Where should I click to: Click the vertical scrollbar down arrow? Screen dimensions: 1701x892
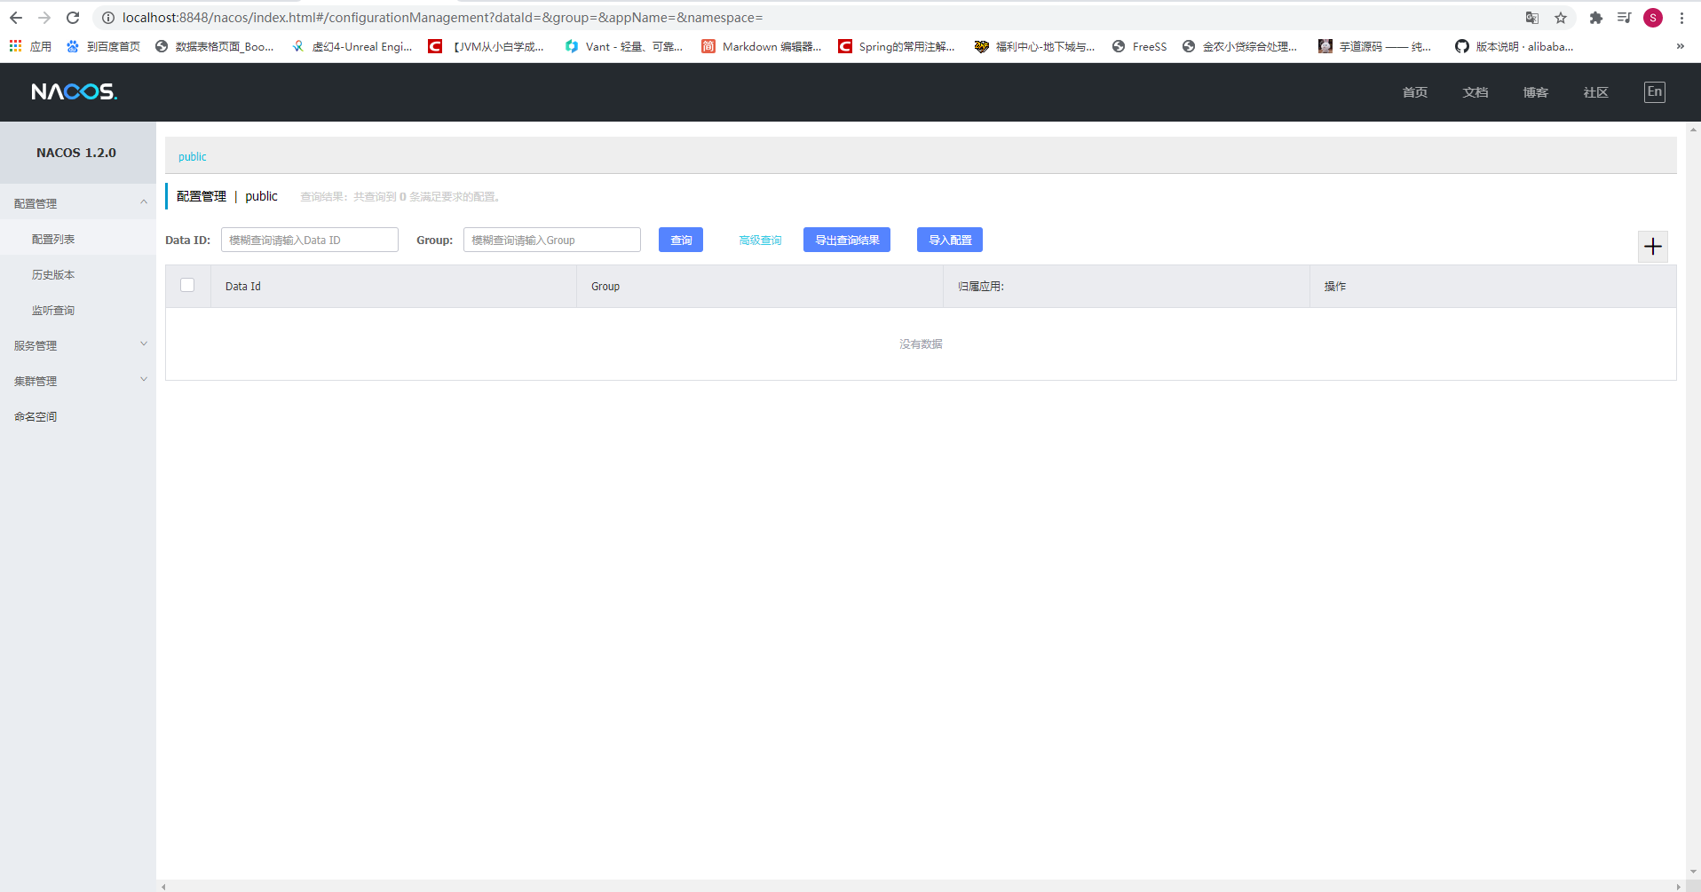click(x=1693, y=872)
